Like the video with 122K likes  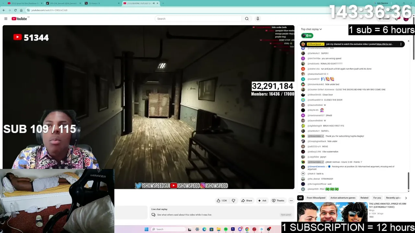tap(222, 201)
